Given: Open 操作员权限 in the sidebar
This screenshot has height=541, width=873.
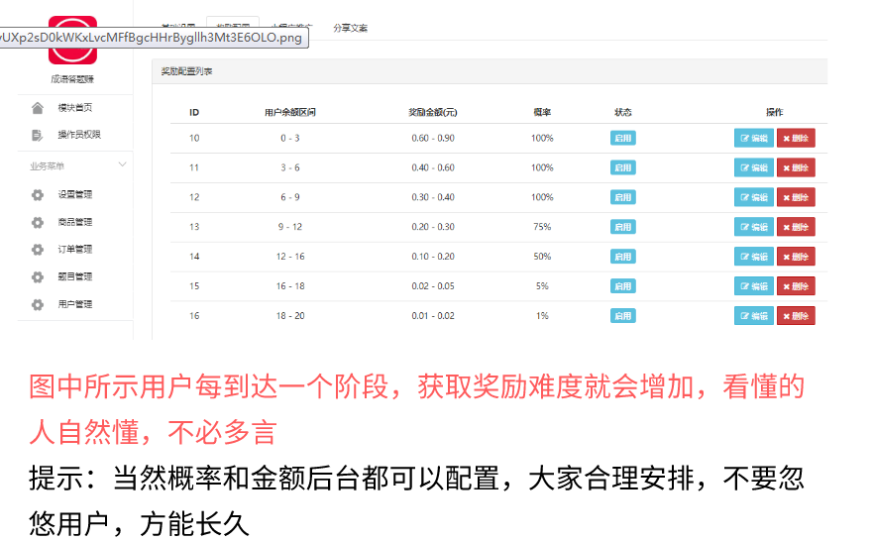Looking at the screenshot, I should (79, 135).
